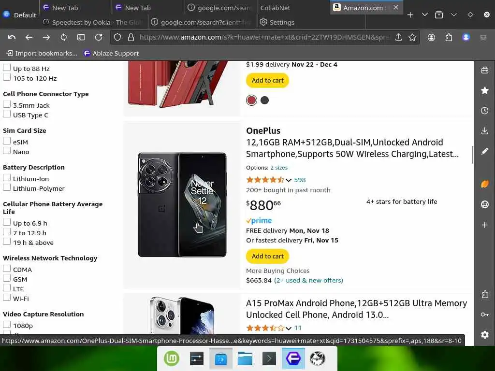Add the OnePlus phone to cart

267,257
